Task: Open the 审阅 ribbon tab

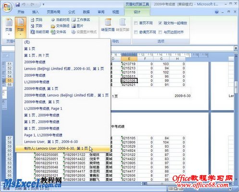Action: point(101,12)
